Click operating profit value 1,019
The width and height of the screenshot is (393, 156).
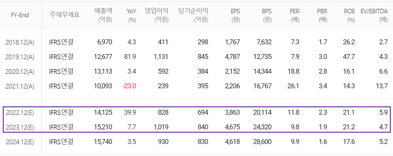click(161, 127)
